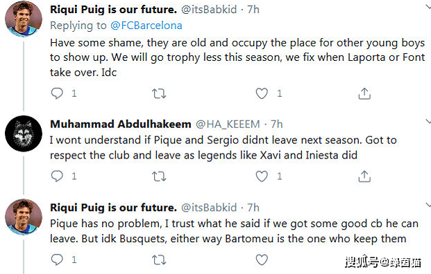Reply to the 'Pique has no problem' tweet
Viewport: 431px width, 274px height.
[x=57, y=259]
